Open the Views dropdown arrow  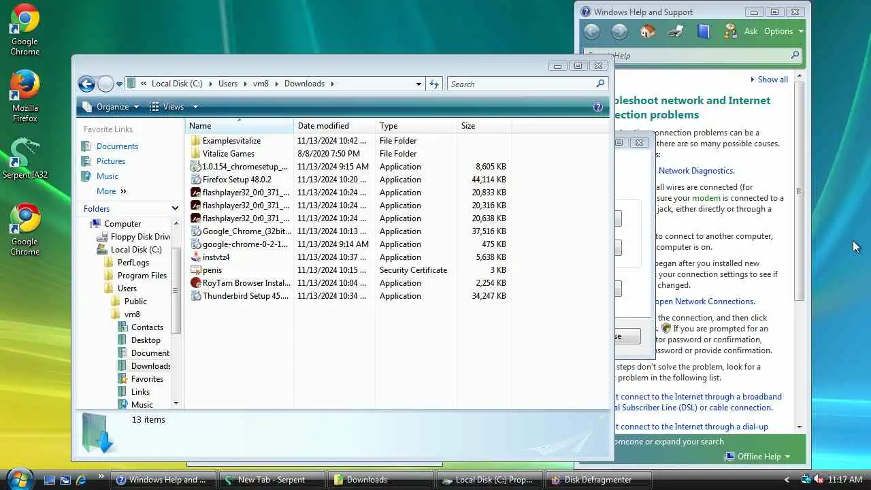pos(195,107)
